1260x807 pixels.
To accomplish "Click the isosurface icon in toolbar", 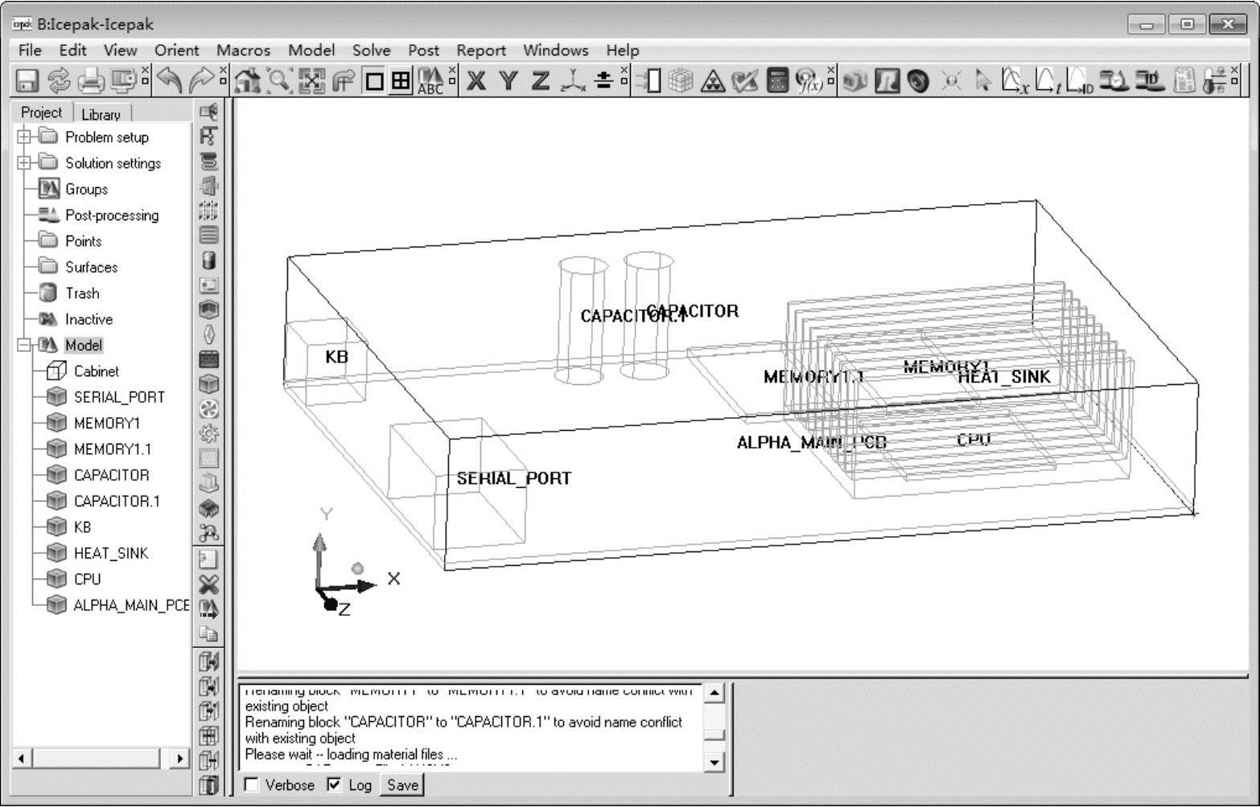I will point(918,80).
